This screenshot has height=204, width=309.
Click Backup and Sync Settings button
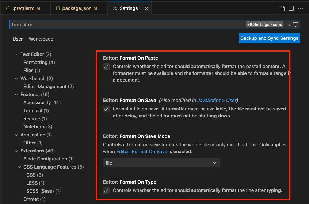(270, 38)
